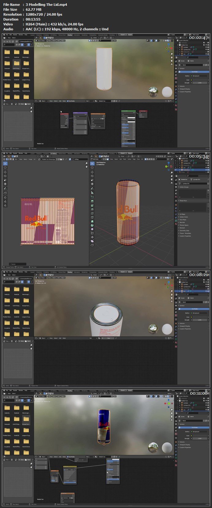Expand Viewport Display panel in 00:08:21 frame
Viewport: 212px width, 508px height.
pyautogui.click(x=184, y=326)
